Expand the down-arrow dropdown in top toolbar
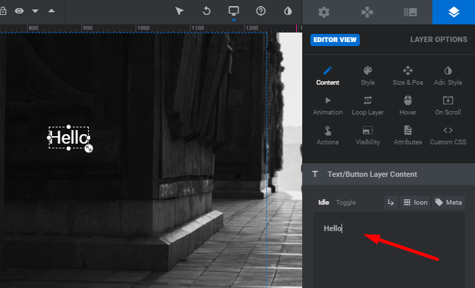This screenshot has height=288, width=475. click(35, 12)
